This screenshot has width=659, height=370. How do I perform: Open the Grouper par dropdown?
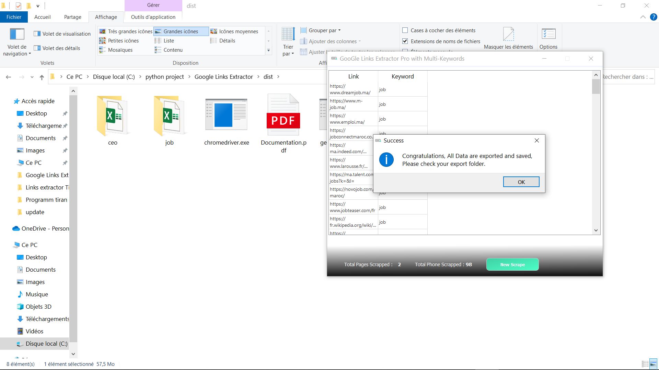click(x=321, y=30)
